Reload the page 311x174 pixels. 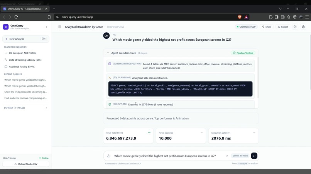pyautogui.click(x=16, y=17)
